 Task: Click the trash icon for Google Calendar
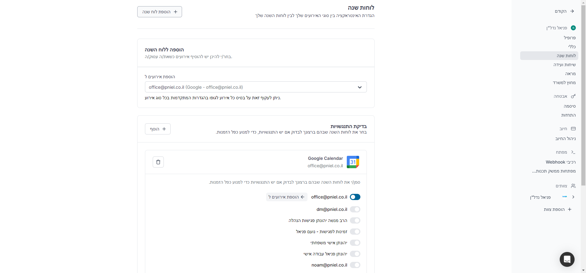(x=158, y=162)
